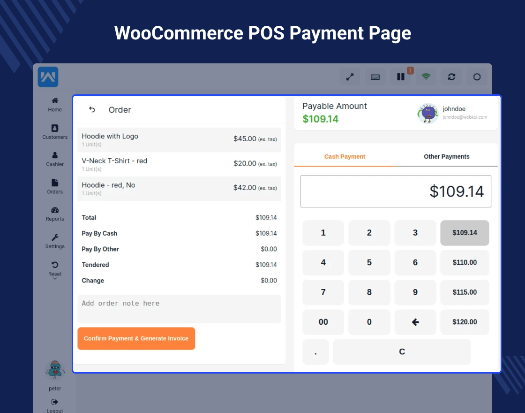The height and width of the screenshot is (413, 525).
Task: Select the Cash Payment tab
Action: click(345, 156)
